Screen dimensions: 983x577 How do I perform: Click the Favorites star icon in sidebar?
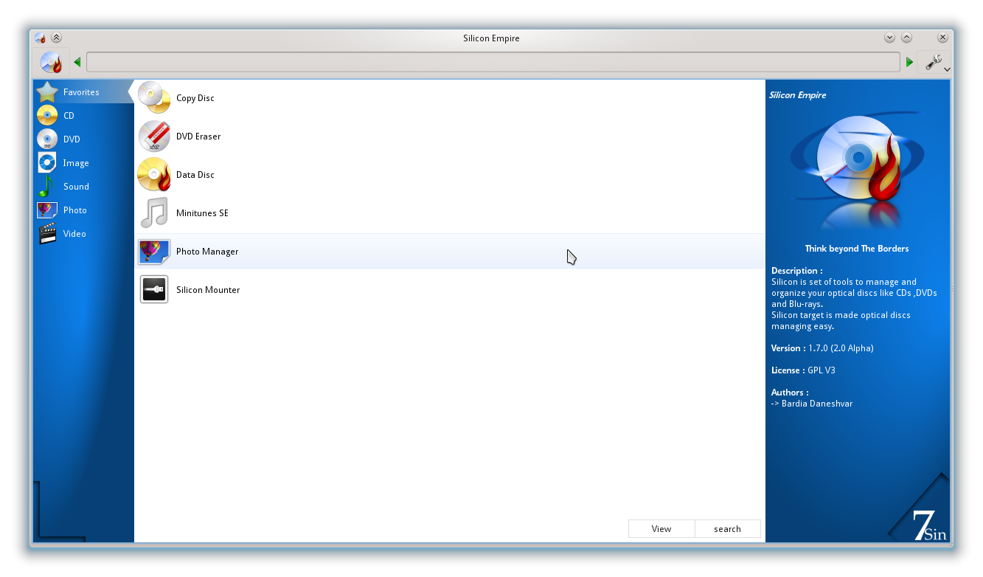coord(47,92)
